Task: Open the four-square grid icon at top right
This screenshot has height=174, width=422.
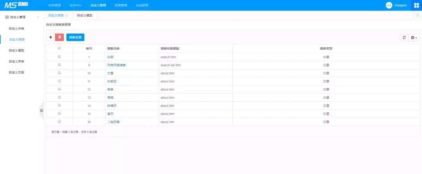Action: click(x=416, y=5)
